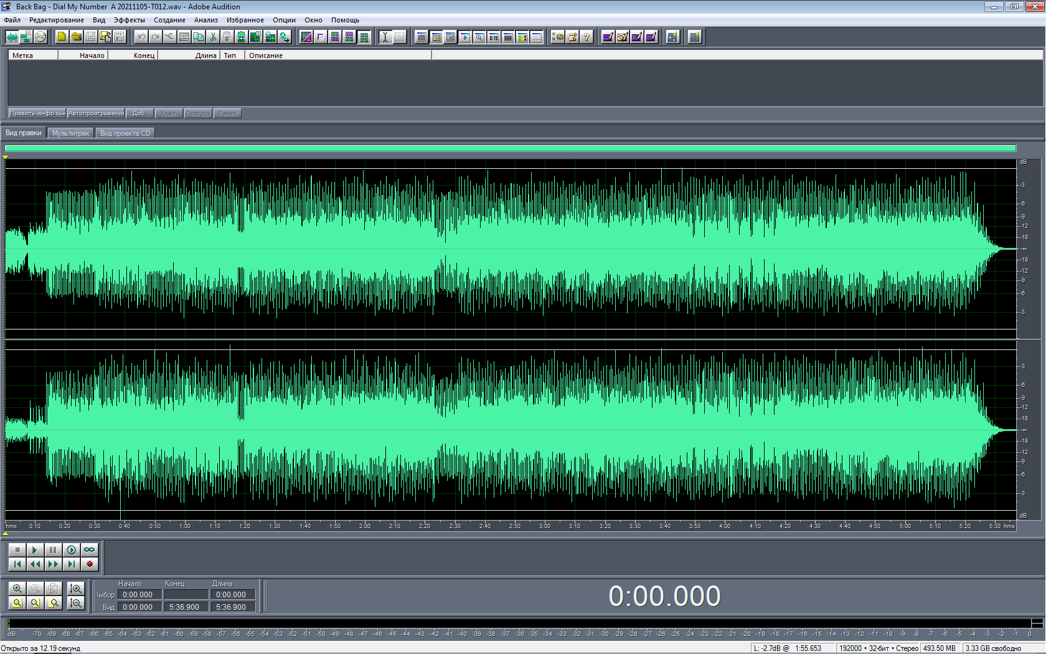Click the green horizontal zoom scrollbar
The width and height of the screenshot is (1046, 654).
click(x=511, y=148)
